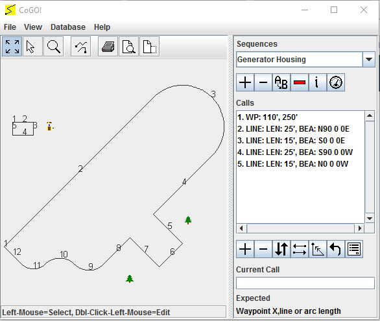This screenshot has width=380, height=321.
Task: Click the zoom-to-extents arrows tool
Action: (12, 47)
